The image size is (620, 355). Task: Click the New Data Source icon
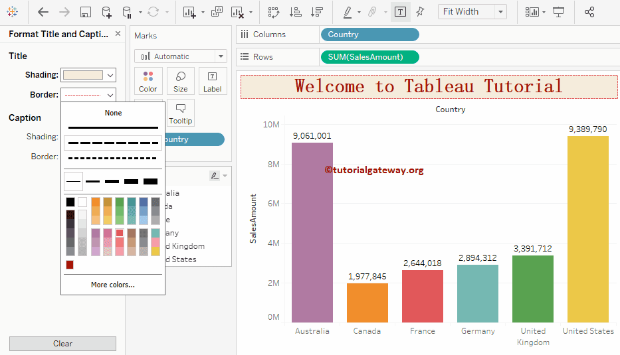pos(106,12)
